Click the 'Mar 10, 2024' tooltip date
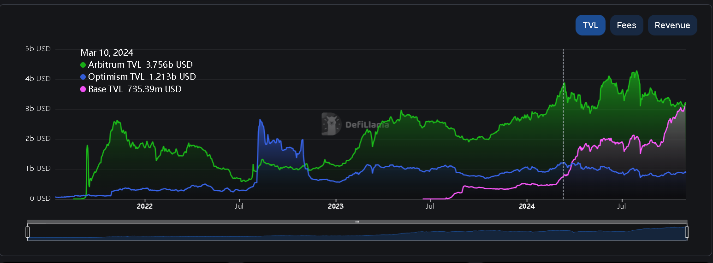Image resolution: width=713 pixels, height=263 pixels. pyautogui.click(x=107, y=53)
